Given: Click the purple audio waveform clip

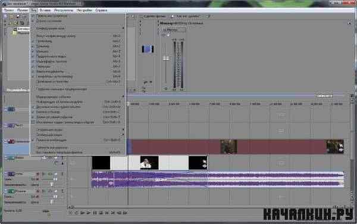Looking at the screenshot, I should (x=217, y=179).
